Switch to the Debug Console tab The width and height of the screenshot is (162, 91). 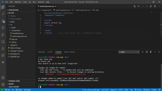[x=70, y=52]
